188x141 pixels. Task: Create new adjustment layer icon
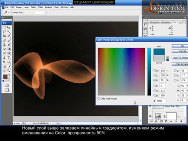pyautogui.click(x=166, y=121)
